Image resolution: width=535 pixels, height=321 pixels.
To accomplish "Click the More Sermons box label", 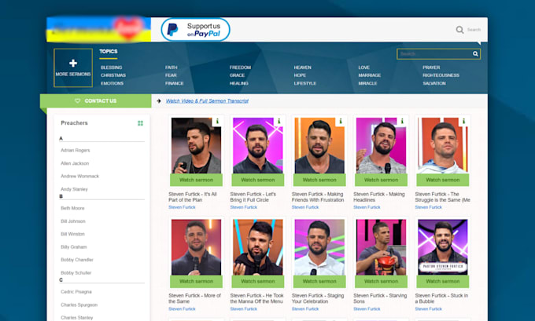I will point(73,75).
